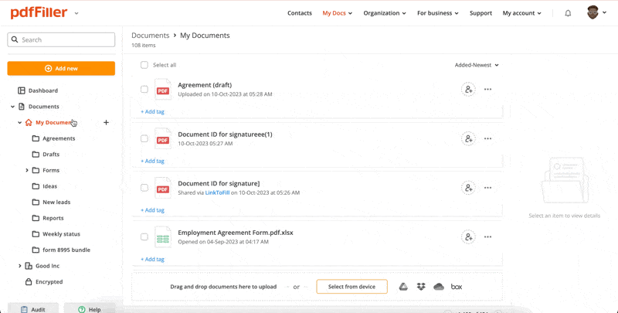Open the Organization menu

click(385, 13)
